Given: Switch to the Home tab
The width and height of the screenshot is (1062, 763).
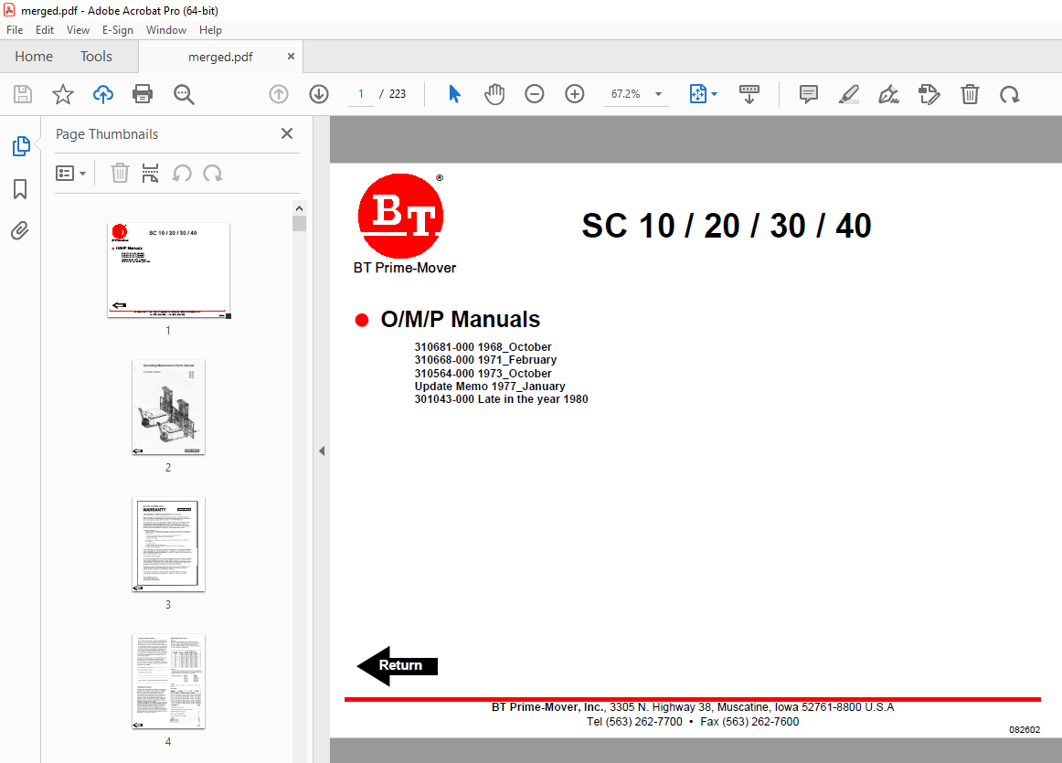Looking at the screenshot, I should coord(34,56).
